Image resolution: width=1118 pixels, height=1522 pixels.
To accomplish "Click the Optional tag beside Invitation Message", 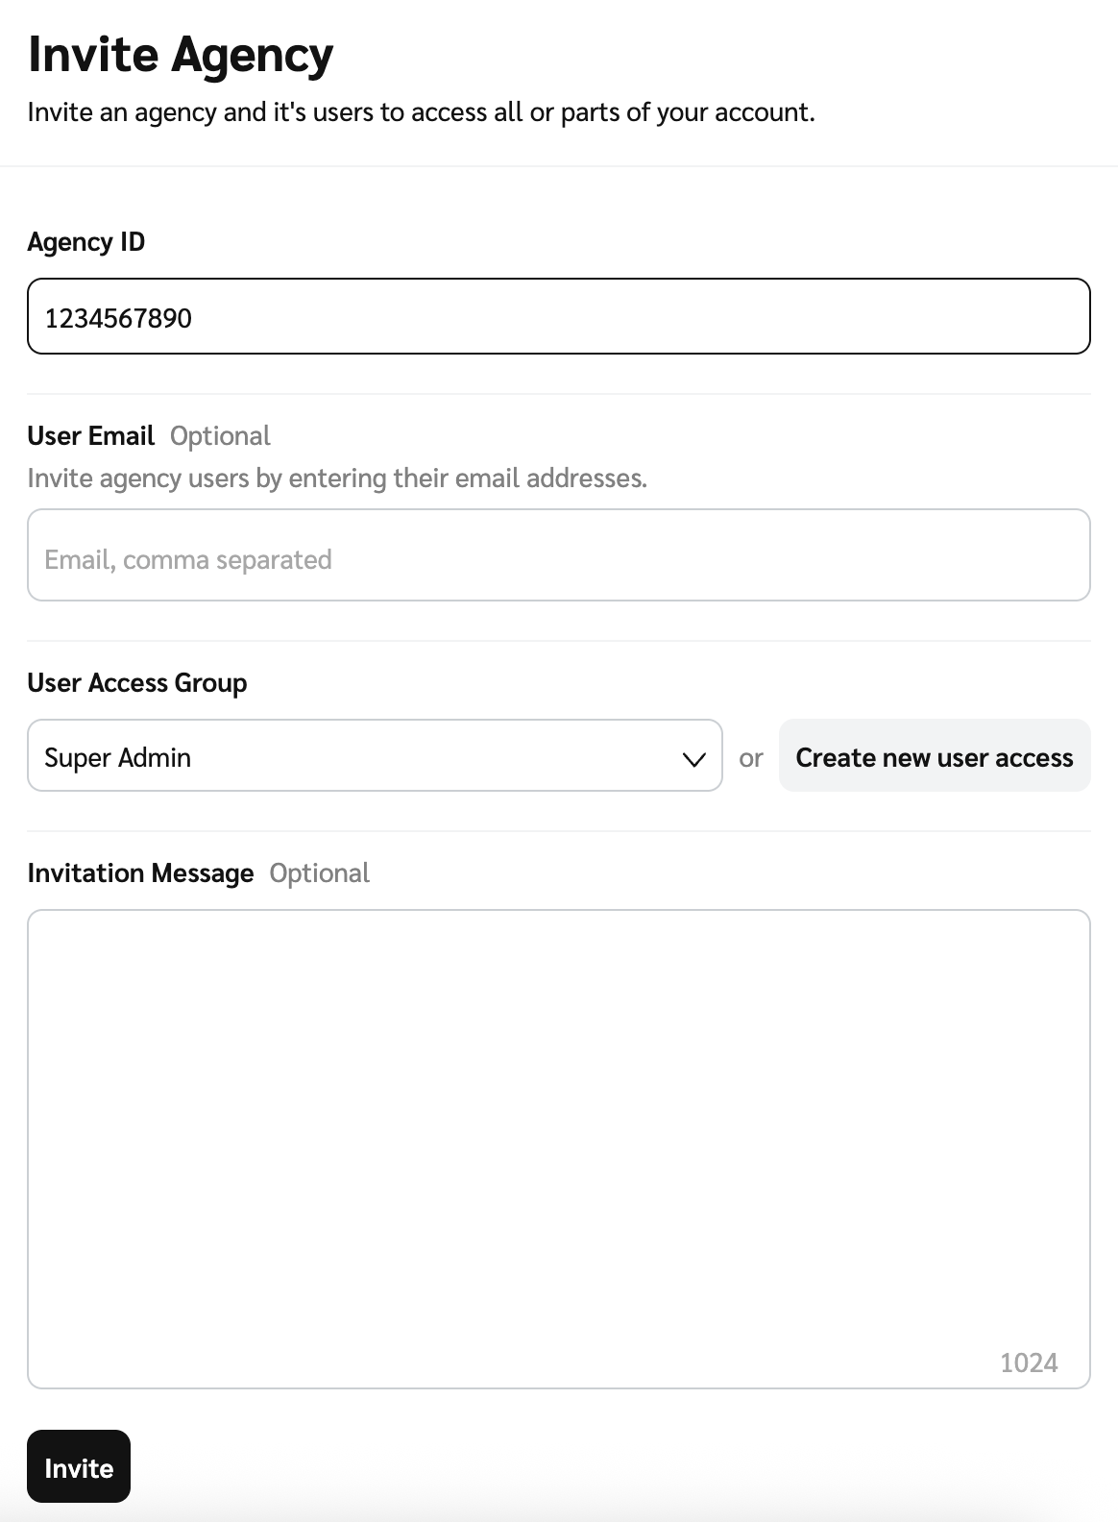I will click(319, 873).
